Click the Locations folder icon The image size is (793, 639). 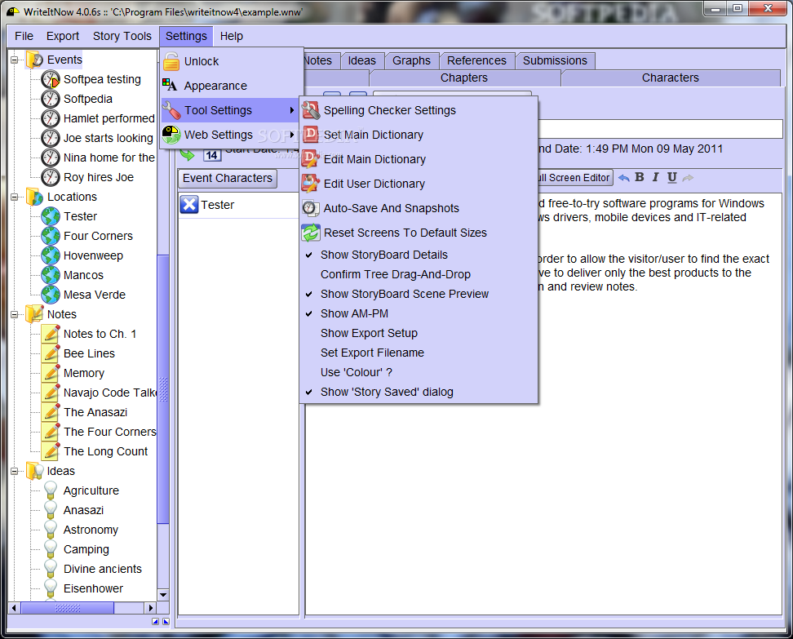point(34,197)
